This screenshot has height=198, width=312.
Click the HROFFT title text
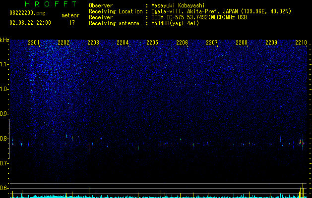point(51,4)
